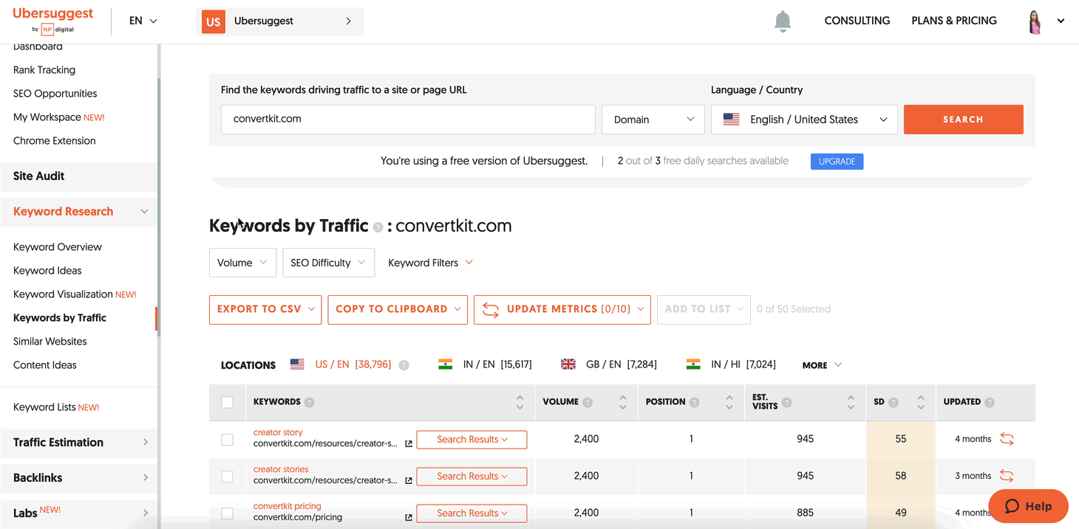The height and width of the screenshot is (529, 1079).
Task: Open Search Results dropdown for creator story
Action: click(472, 440)
